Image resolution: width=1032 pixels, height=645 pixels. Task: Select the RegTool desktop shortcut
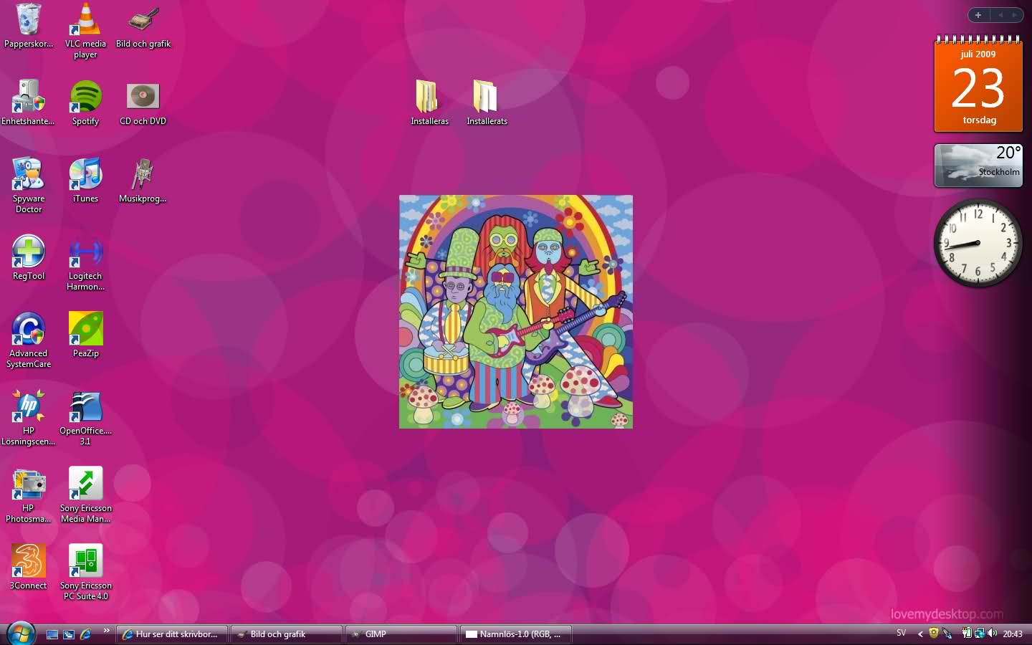(29, 257)
